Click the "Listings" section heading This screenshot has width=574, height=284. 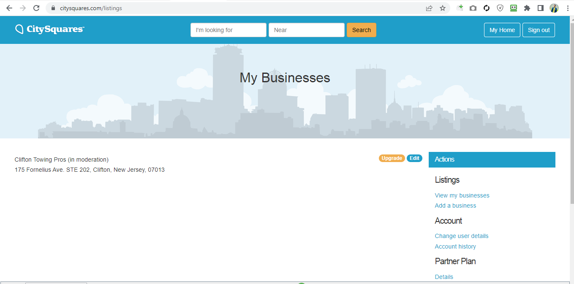coord(447,180)
